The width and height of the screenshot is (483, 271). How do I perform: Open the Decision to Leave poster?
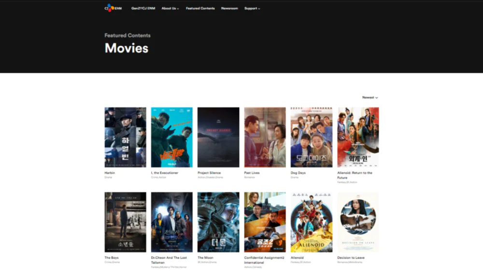pyautogui.click(x=358, y=222)
